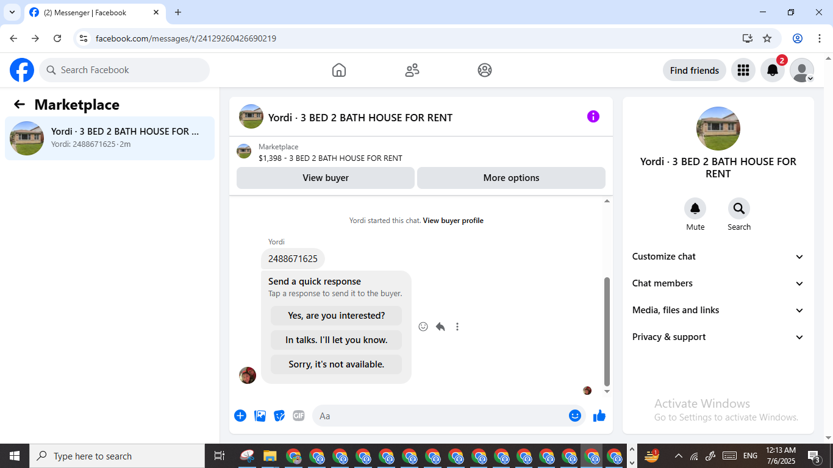Open the Windows notification center
This screenshot has width=833, height=468.
coord(814,456)
